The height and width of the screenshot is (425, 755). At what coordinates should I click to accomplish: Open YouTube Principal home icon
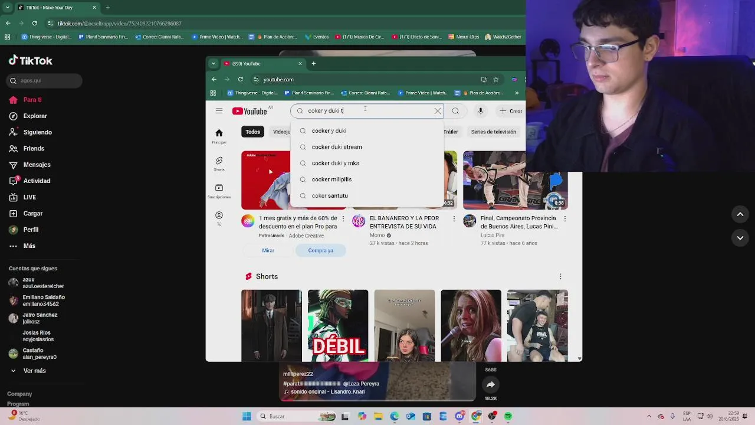(219, 136)
